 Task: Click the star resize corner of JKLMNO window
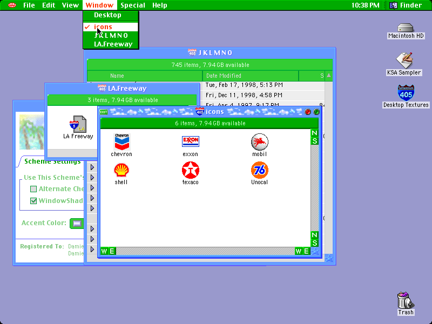(x=329, y=259)
